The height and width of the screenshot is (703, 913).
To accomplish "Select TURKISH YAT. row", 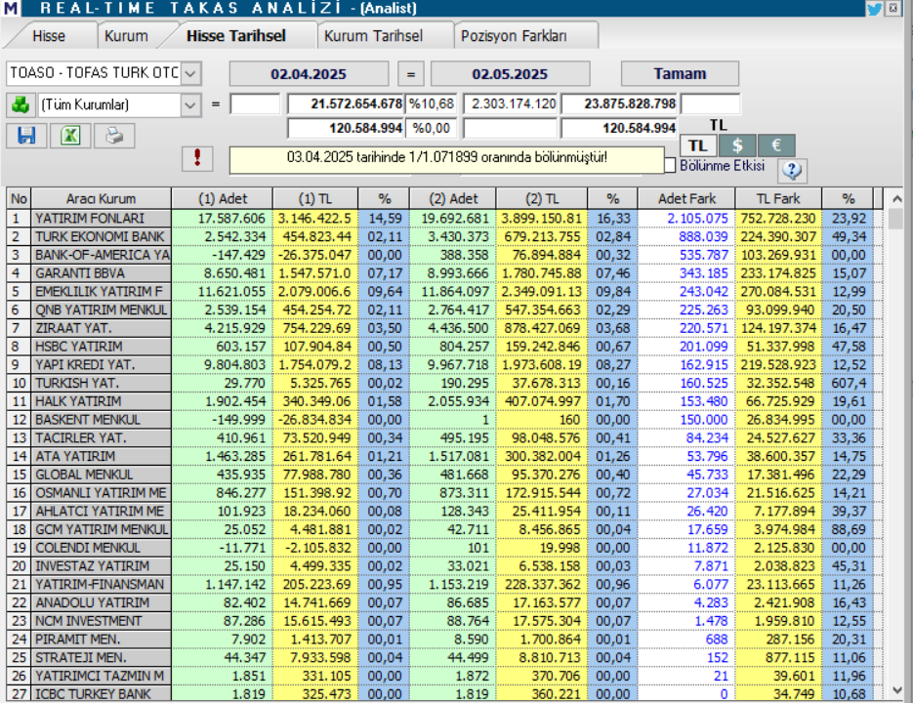I will (x=445, y=384).
